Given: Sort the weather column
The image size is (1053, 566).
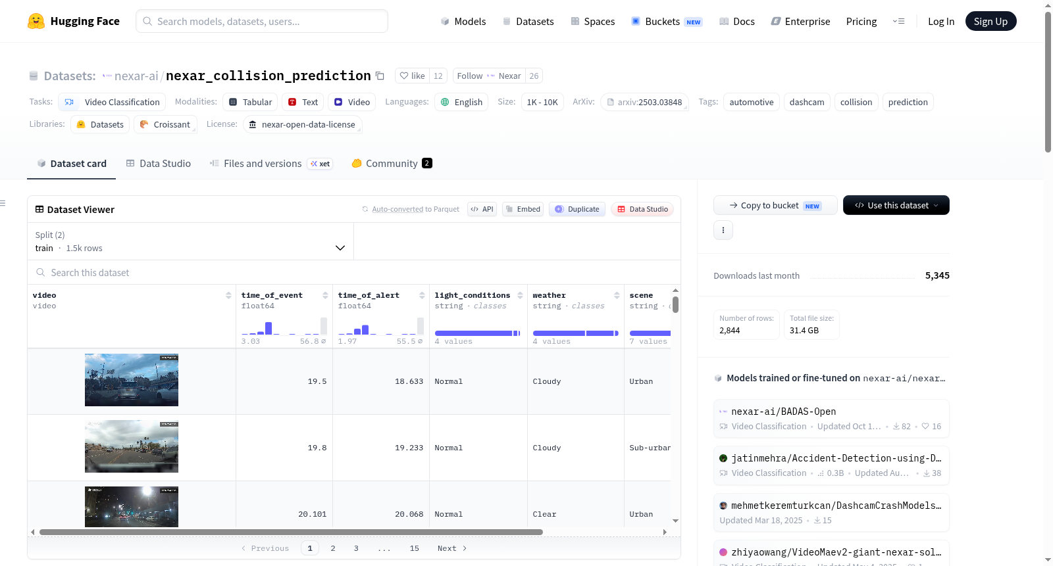Looking at the screenshot, I should click(x=617, y=295).
